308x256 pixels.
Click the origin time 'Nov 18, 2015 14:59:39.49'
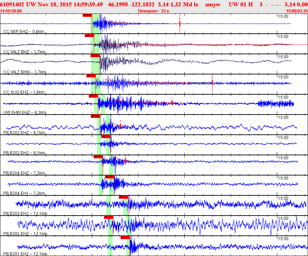tap(70, 4)
